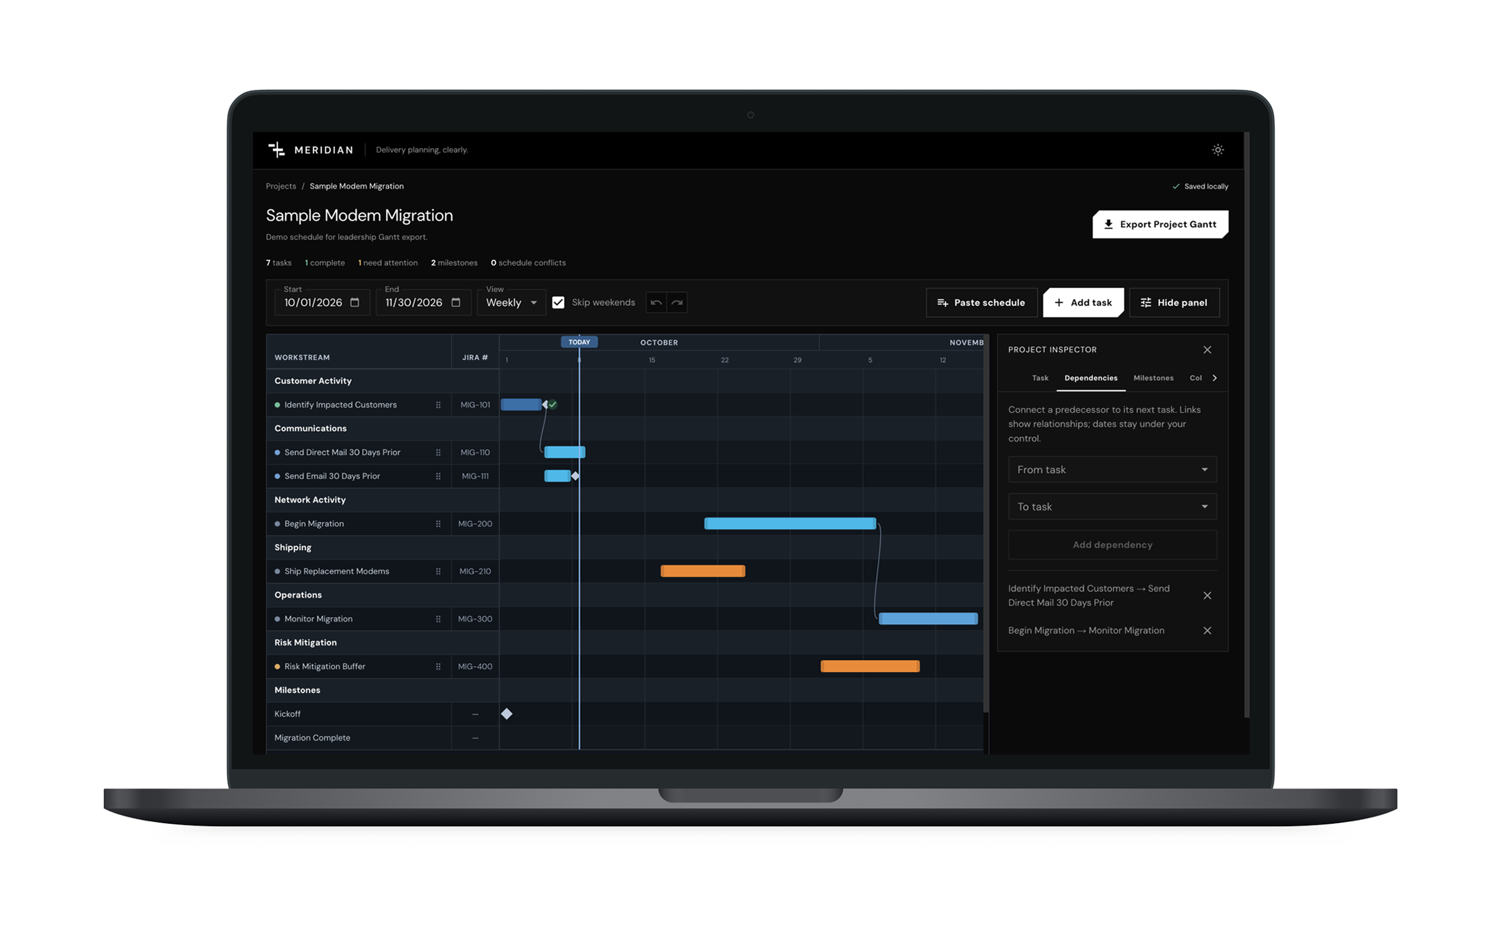Screen dimensions: 1501x933
Task: Expand the To task dropdown
Action: tap(1112, 506)
